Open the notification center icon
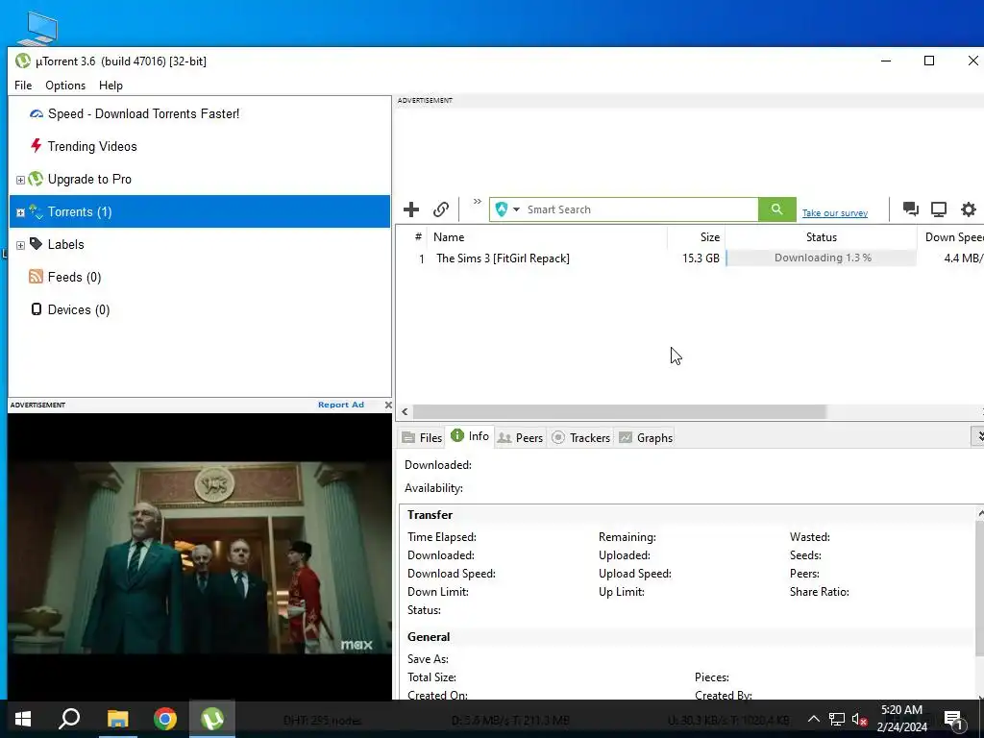Image resolution: width=984 pixels, height=738 pixels. click(x=953, y=719)
